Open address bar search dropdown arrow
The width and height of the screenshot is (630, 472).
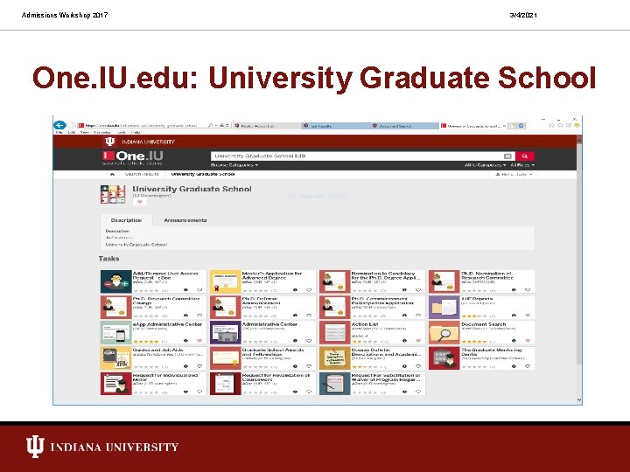click(x=216, y=126)
